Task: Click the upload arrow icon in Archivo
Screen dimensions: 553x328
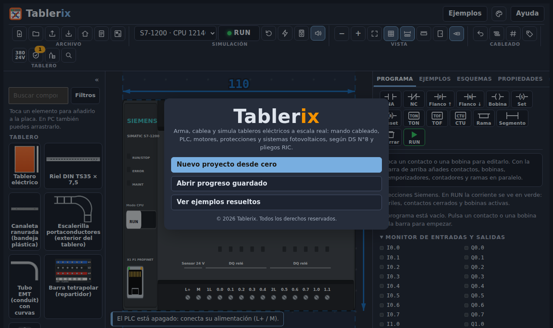Action: click(52, 33)
